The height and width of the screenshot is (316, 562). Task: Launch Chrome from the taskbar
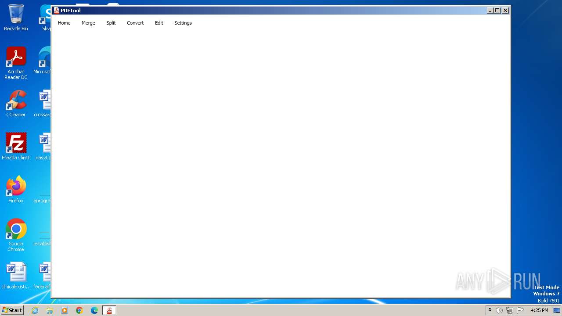[79, 310]
